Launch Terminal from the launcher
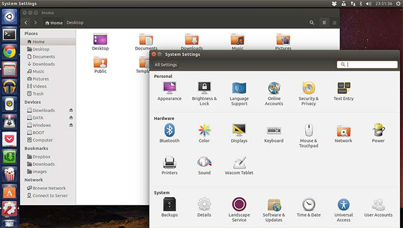 pos(9,35)
